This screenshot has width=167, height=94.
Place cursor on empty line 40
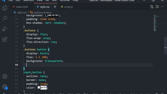pyautogui.click(x=88, y=65)
